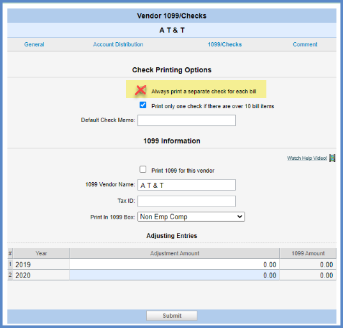Click the 2020 adjustment amount cell
Image resolution: width=343 pixels, height=328 pixels.
point(174,275)
